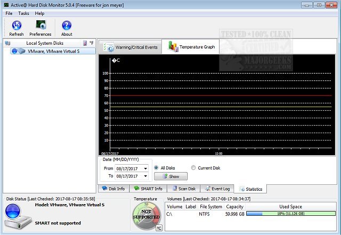
Task: Click the temperature gauge dial
Action: coord(146,216)
